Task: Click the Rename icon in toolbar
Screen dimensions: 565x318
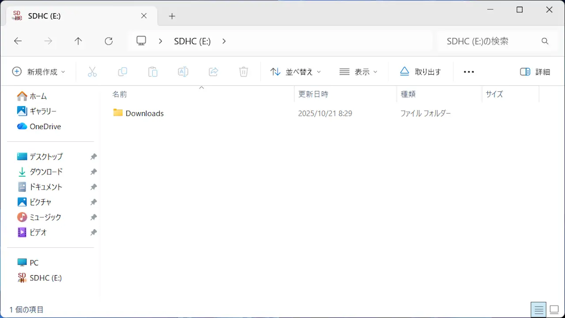Action: (183, 72)
